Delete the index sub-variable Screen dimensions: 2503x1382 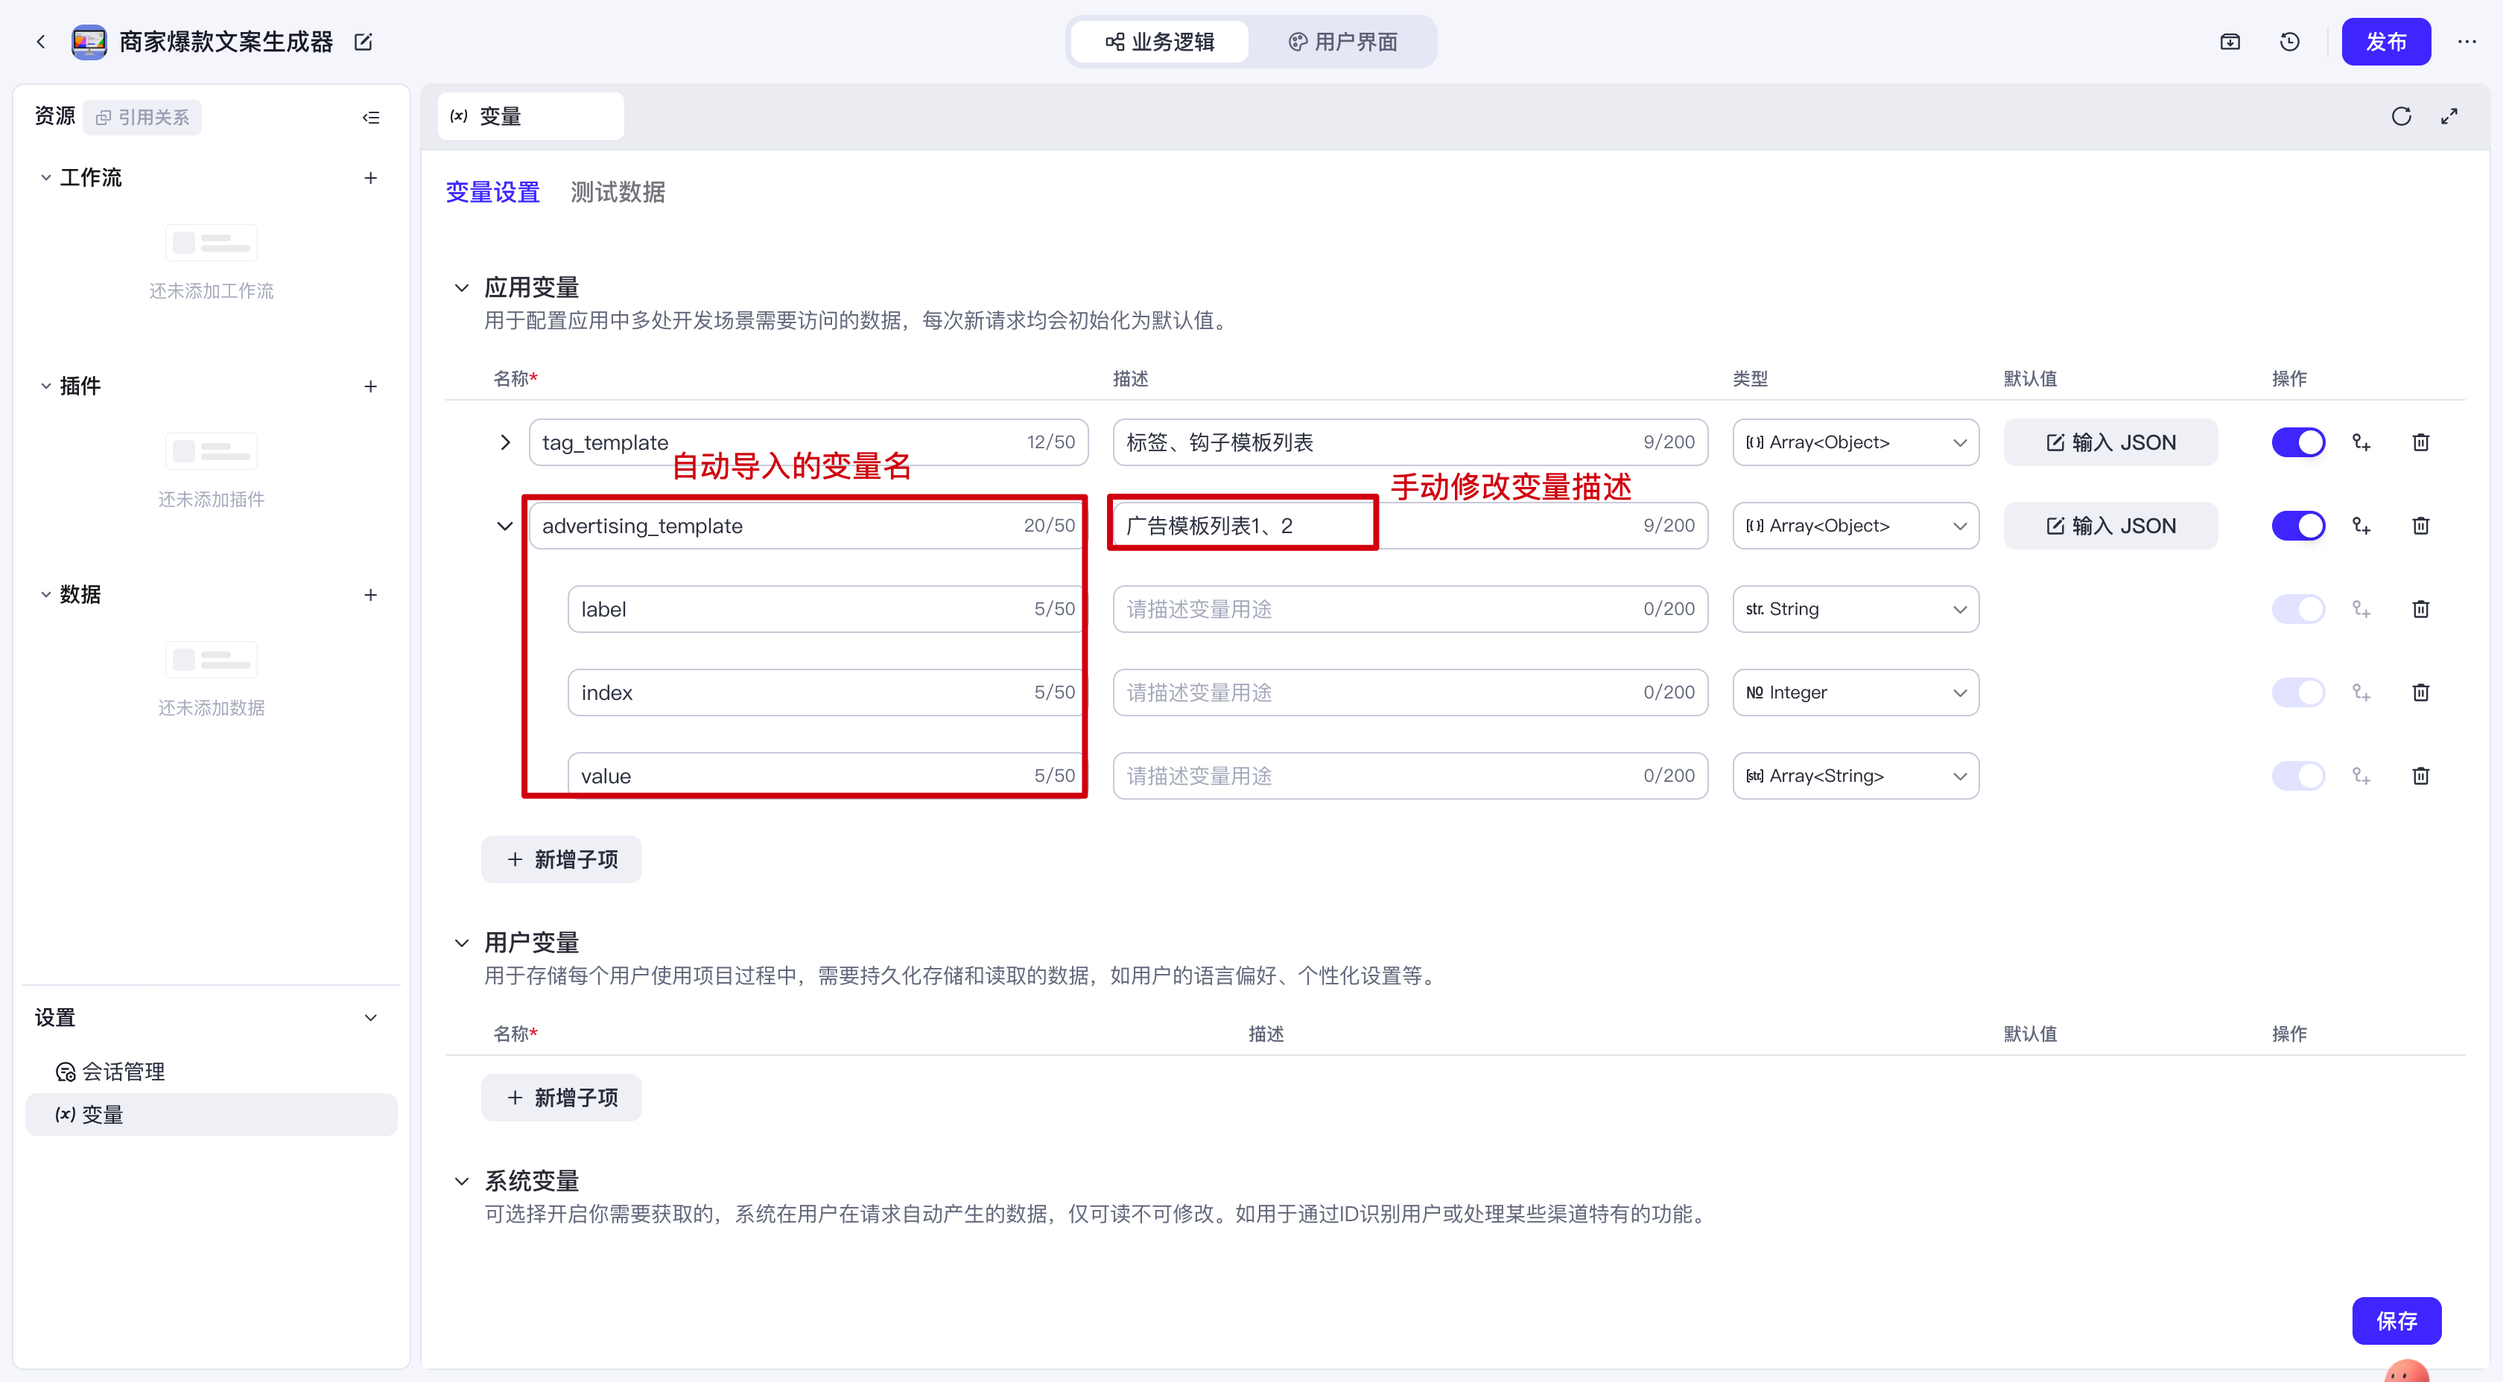[2420, 692]
